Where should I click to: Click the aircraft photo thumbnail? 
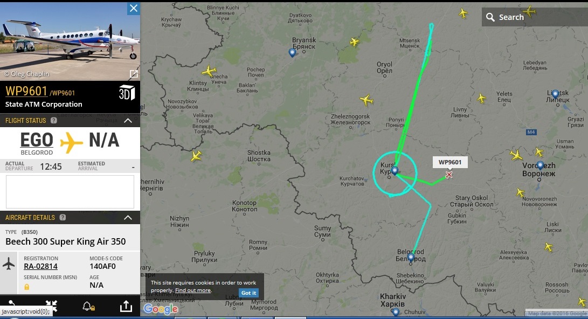tap(70, 41)
